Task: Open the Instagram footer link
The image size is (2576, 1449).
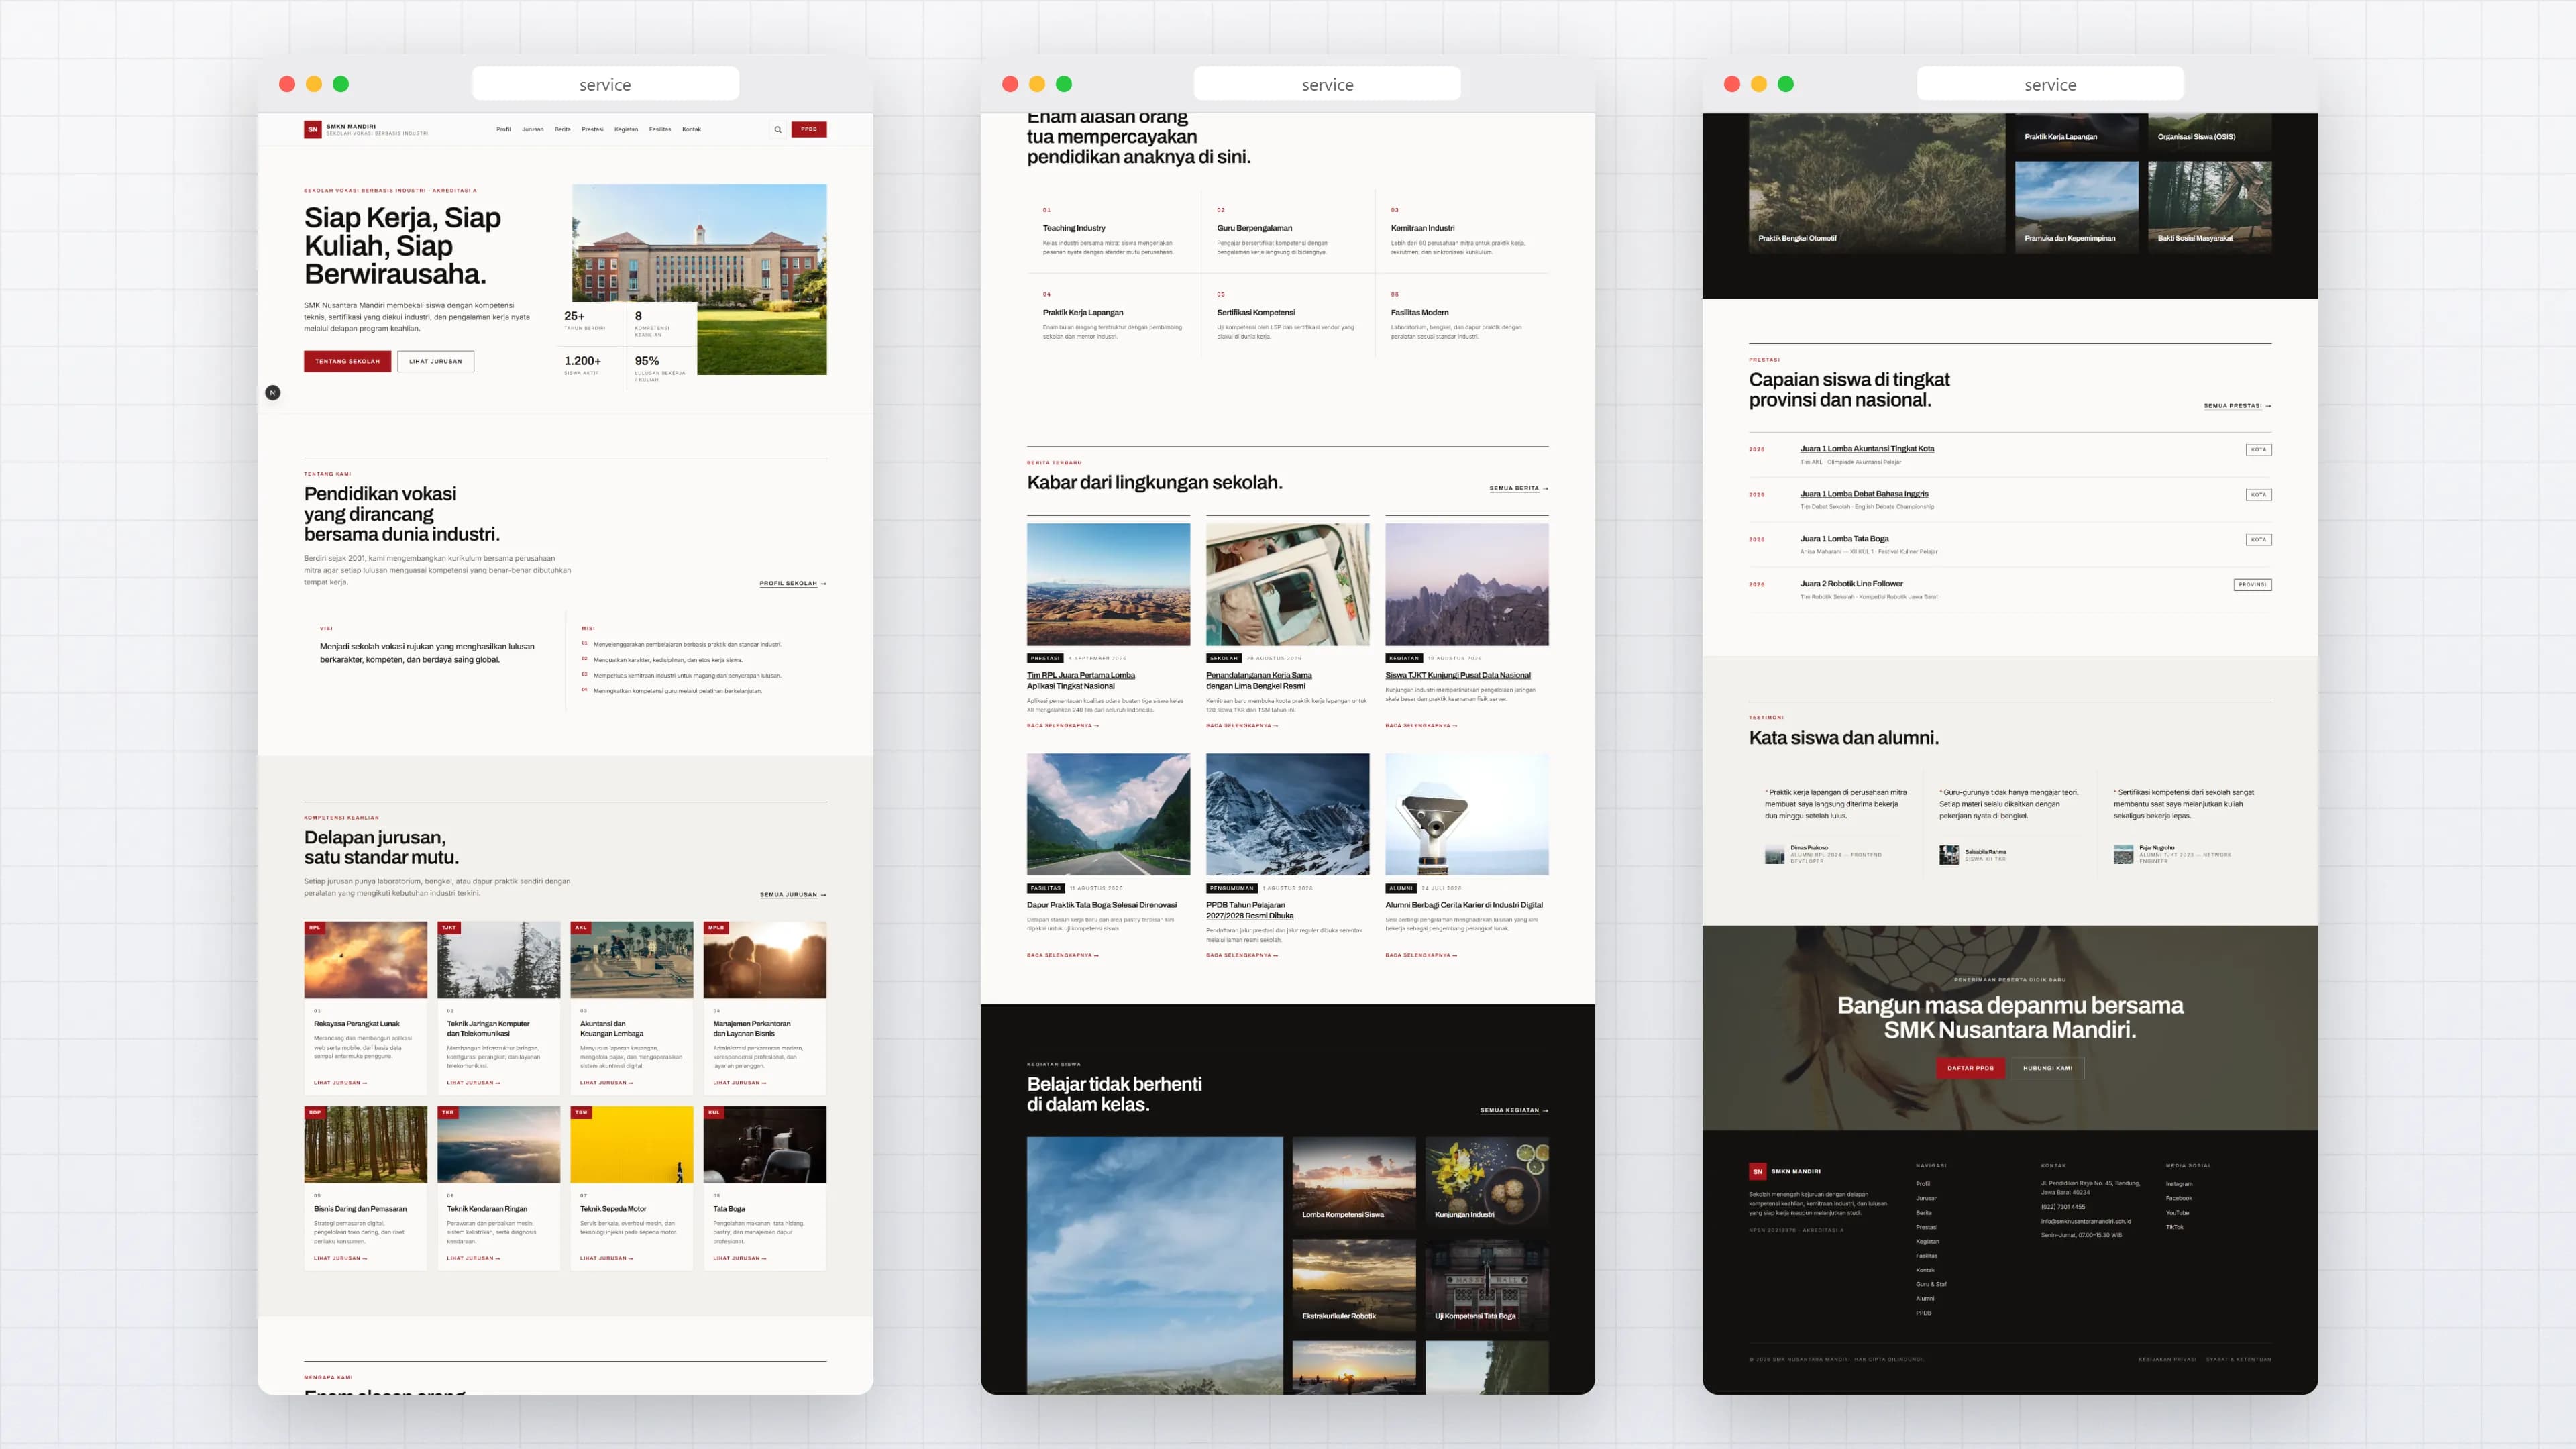Action: coord(2179,1184)
